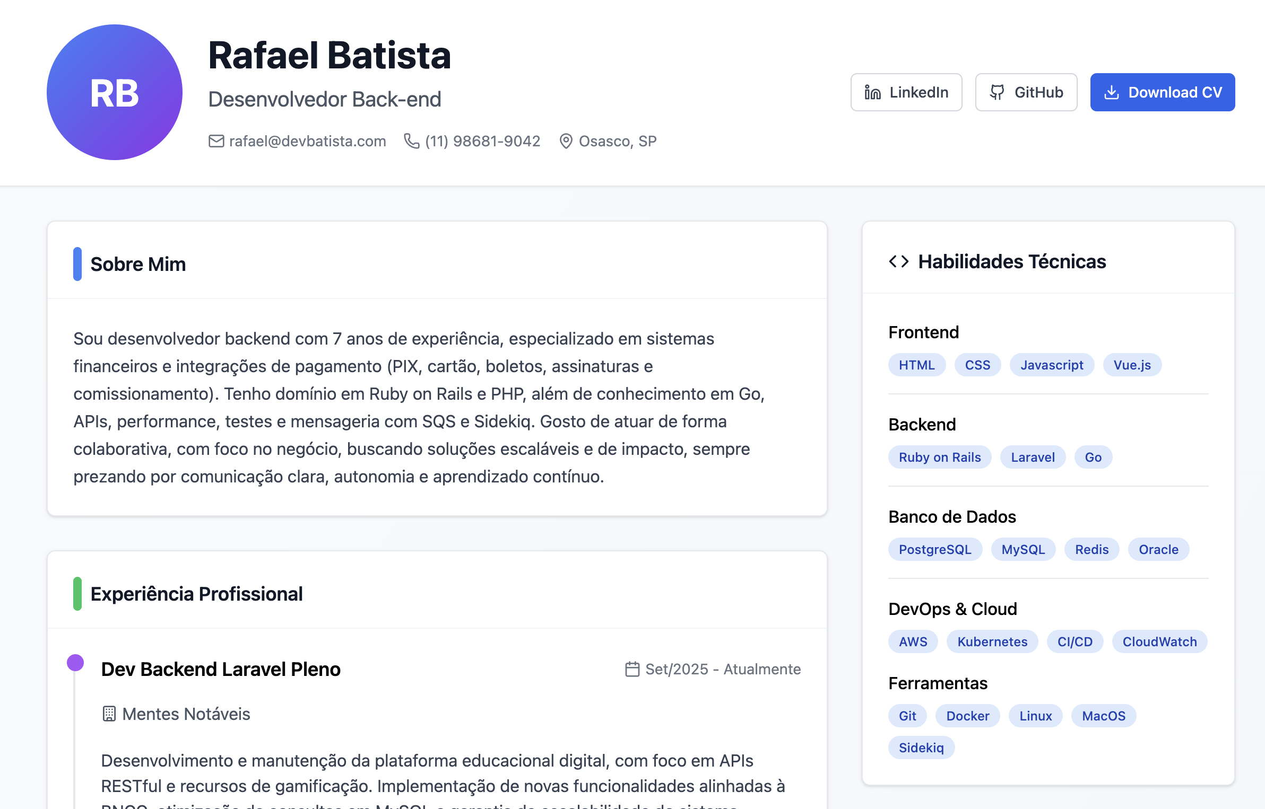Click the Sobre Mim section header
1265x809 pixels.
pos(138,263)
